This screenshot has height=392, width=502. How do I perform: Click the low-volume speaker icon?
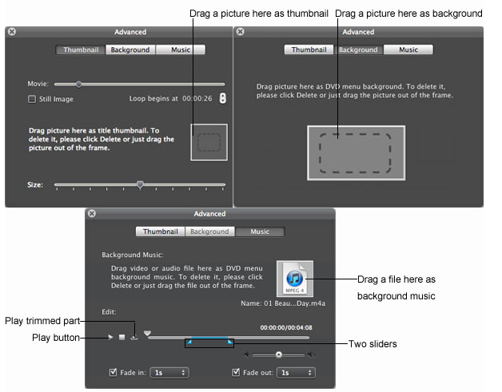[248, 354]
